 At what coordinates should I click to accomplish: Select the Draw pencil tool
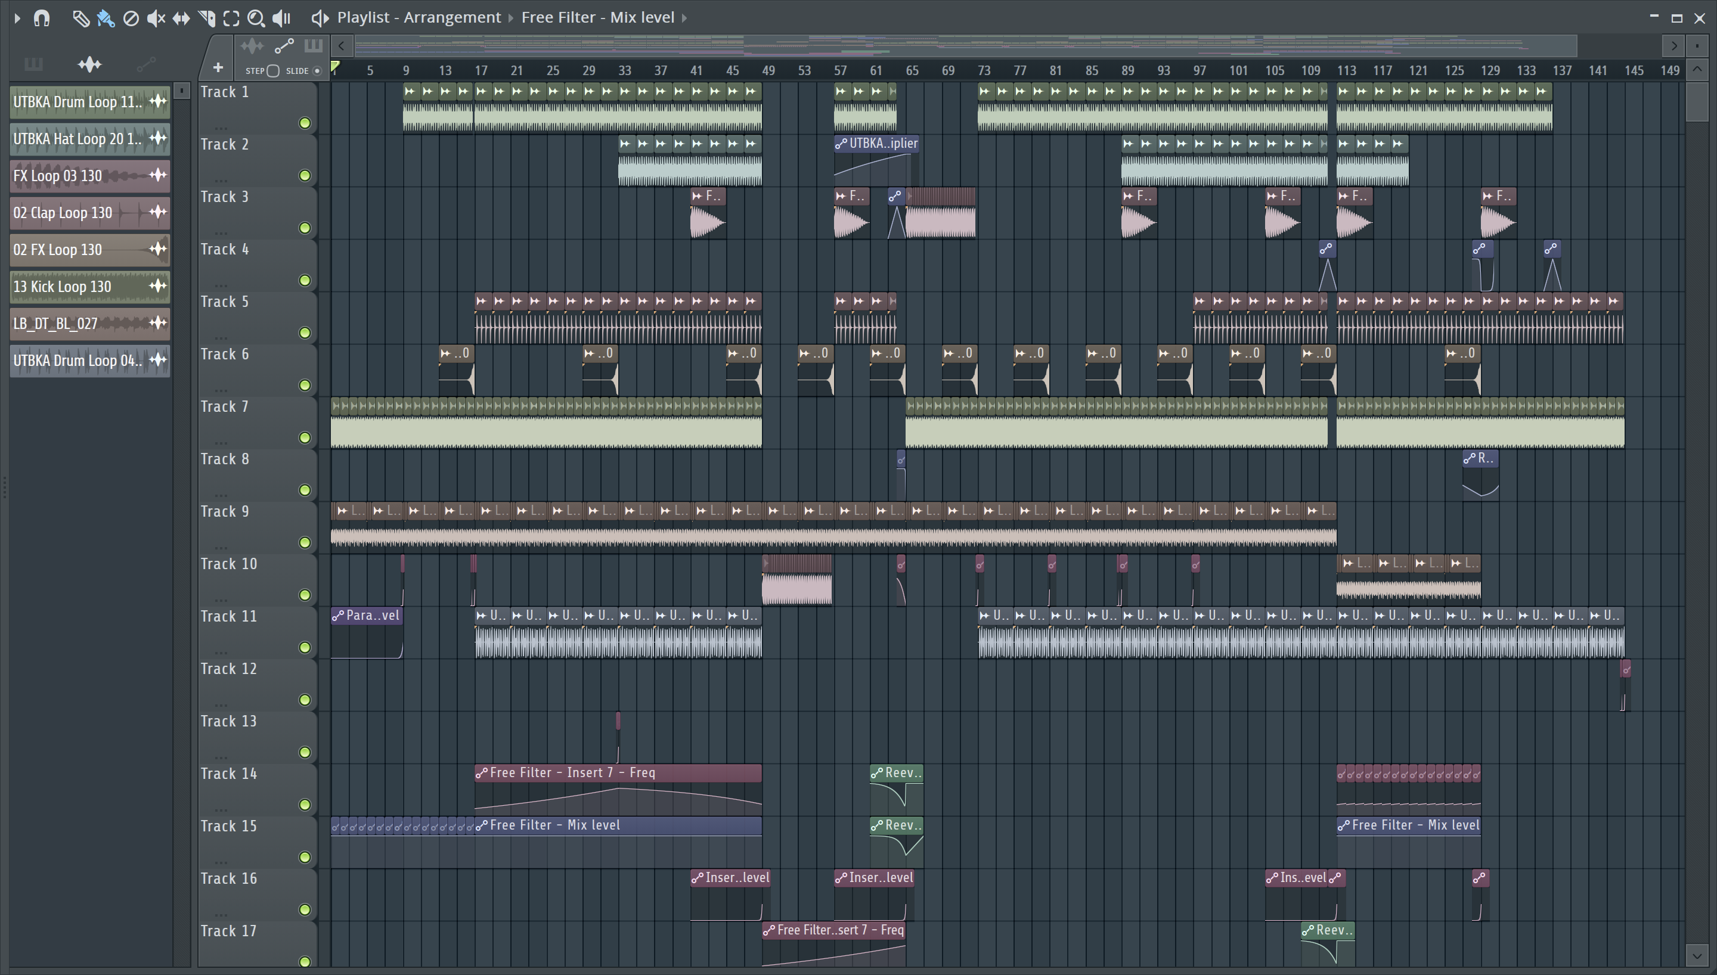(x=80, y=18)
